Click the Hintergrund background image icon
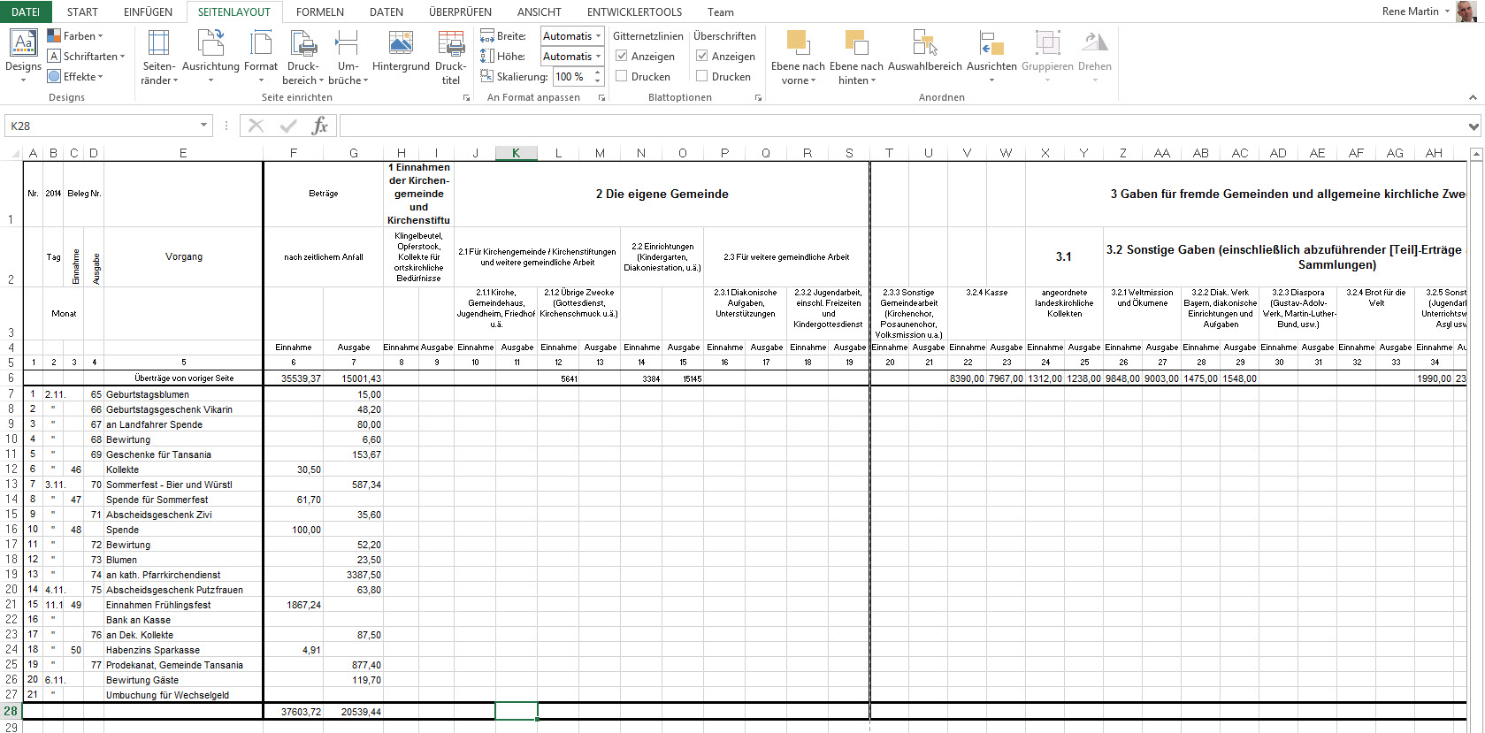The width and height of the screenshot is (1485, 733). click(x=401, y=44)
